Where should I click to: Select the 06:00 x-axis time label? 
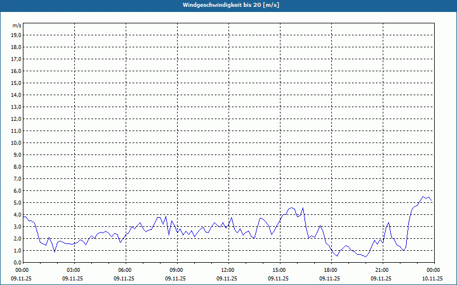pyautogui.click(x=125, y=270)
